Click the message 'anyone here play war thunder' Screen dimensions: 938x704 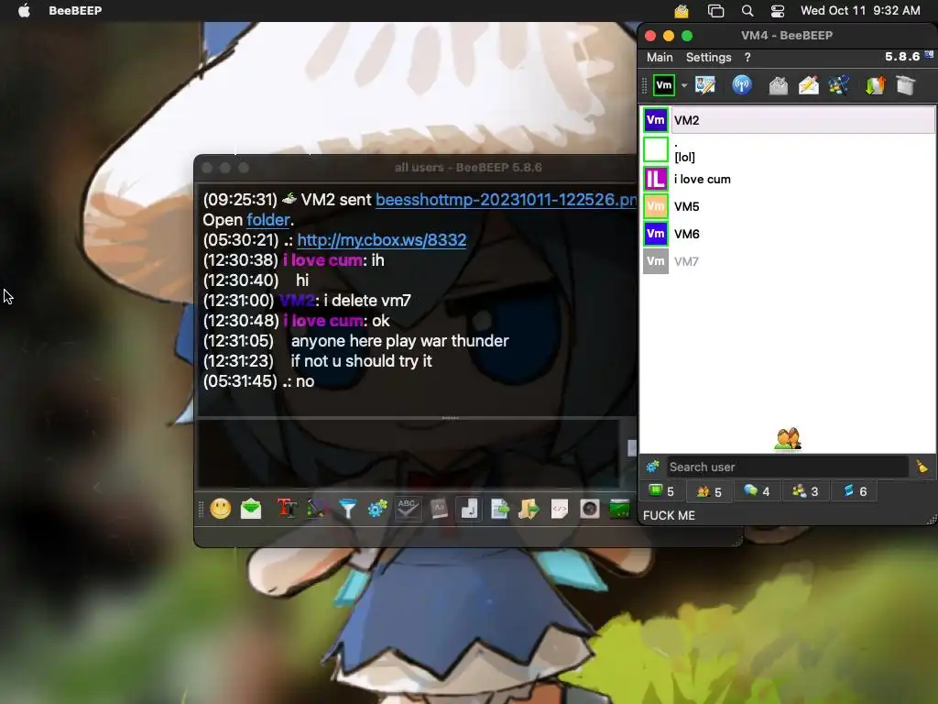[x=399, y=341]
